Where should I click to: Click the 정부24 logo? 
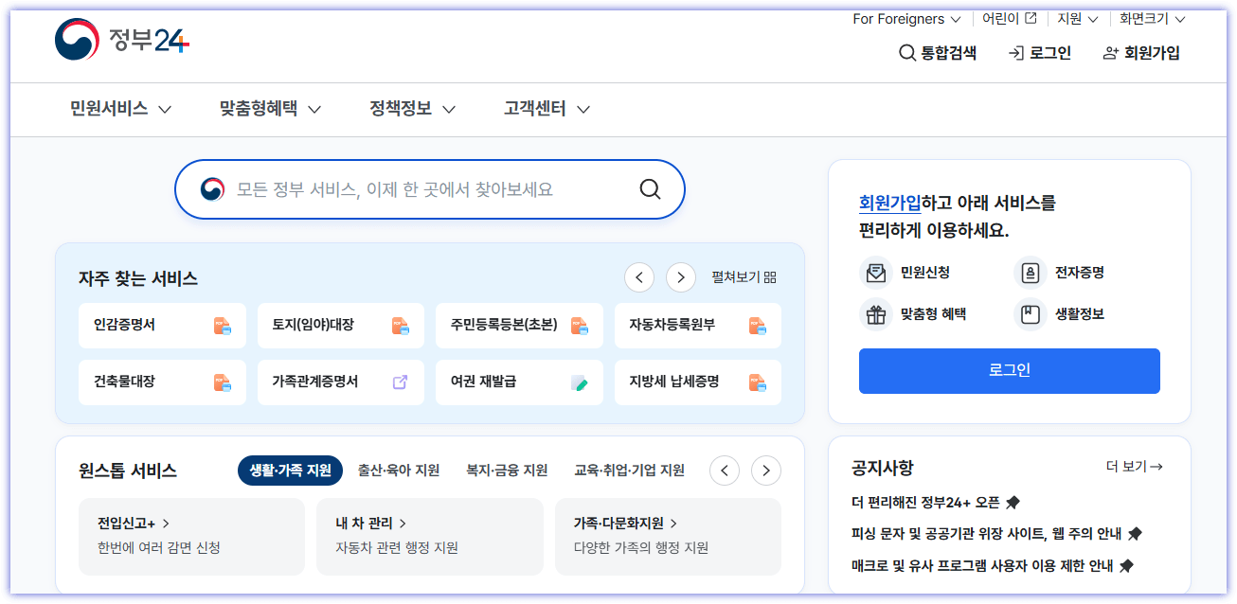pos(122,40)
